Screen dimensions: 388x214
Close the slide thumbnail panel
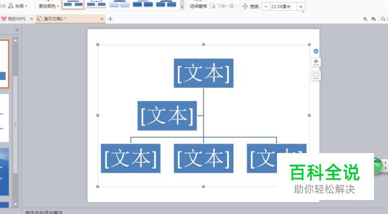(17, 30)
